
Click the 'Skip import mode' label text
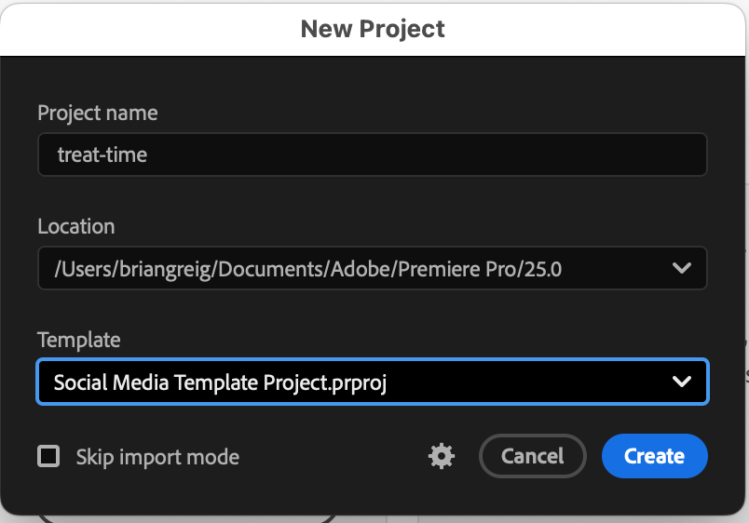(x=157, y=457)
